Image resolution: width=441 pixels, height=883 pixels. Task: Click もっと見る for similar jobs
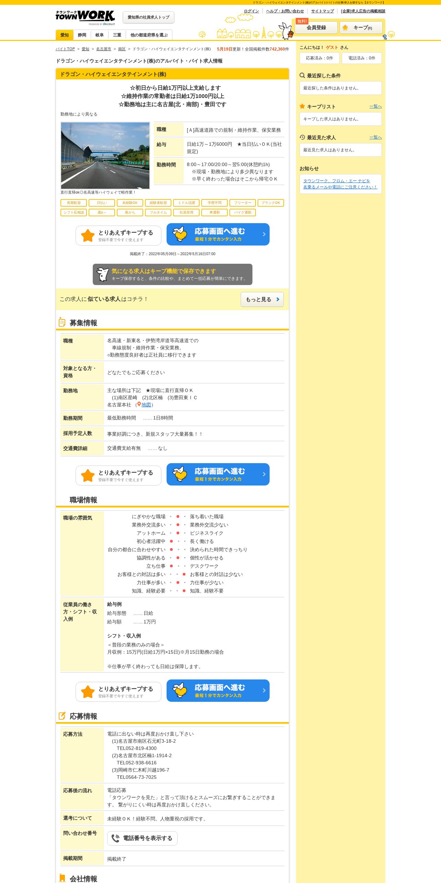[x=262, y=299]
